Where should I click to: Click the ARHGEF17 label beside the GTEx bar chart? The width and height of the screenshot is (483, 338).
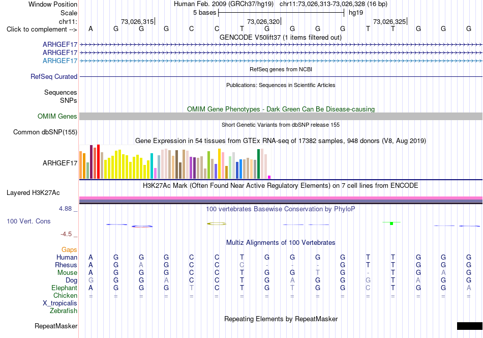[x=60, y=163]
